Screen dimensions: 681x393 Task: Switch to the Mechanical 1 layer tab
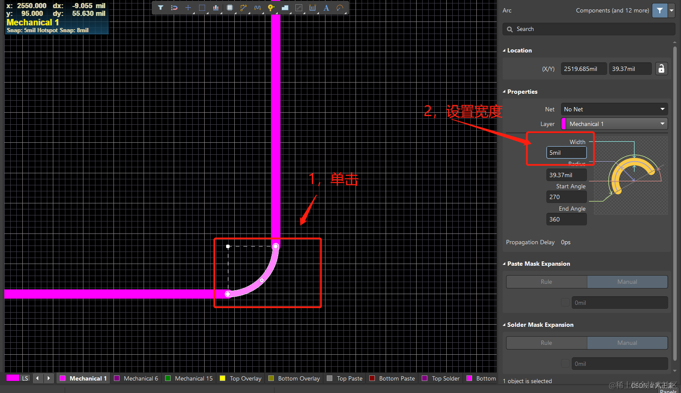pos(83,378)
